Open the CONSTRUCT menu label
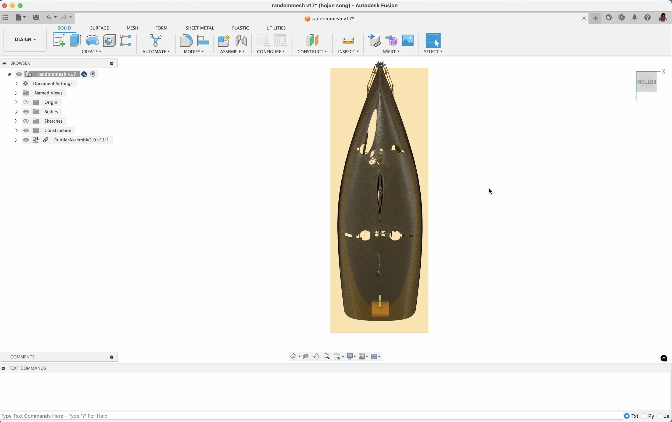Viewport: 672px width, 422px height. click(312, 52)
